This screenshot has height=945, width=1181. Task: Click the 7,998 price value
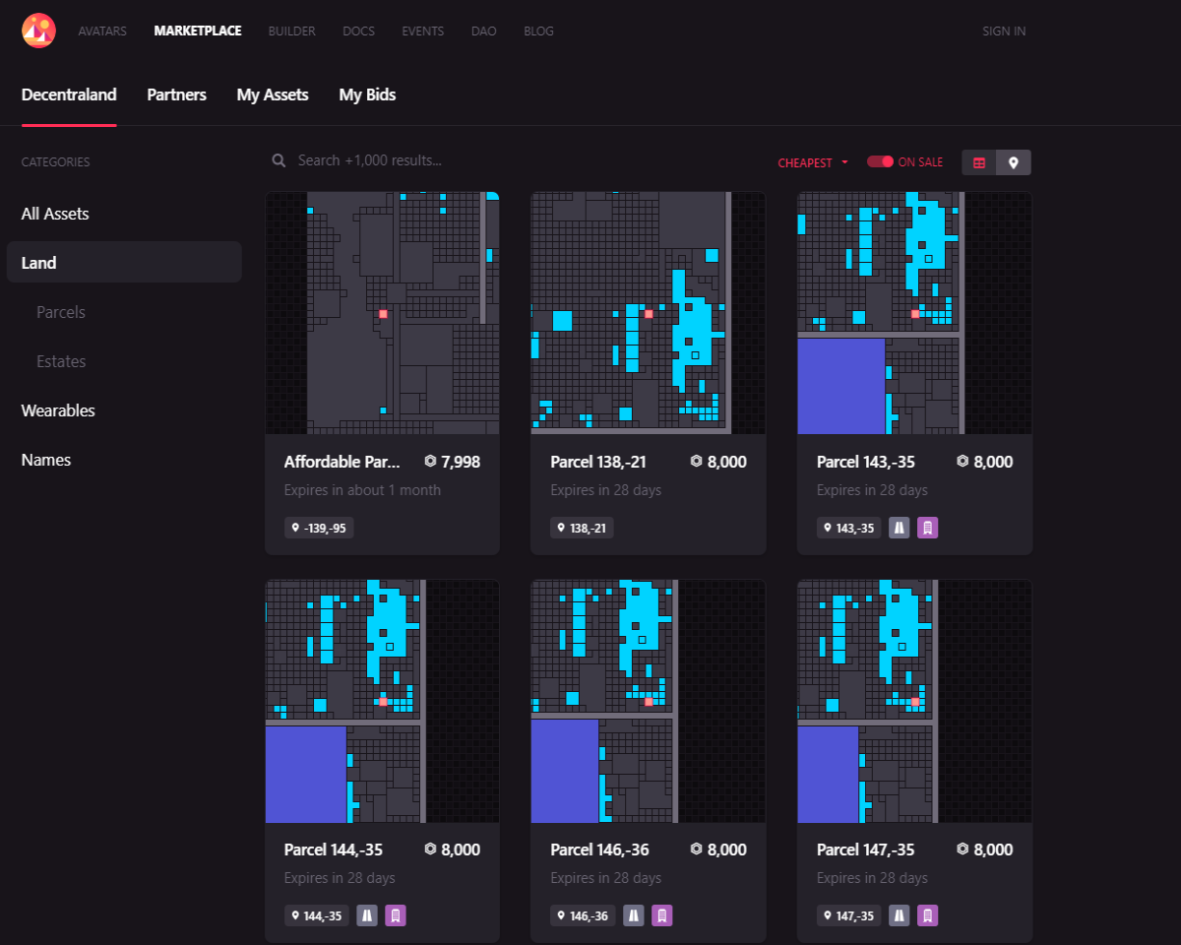461,462
